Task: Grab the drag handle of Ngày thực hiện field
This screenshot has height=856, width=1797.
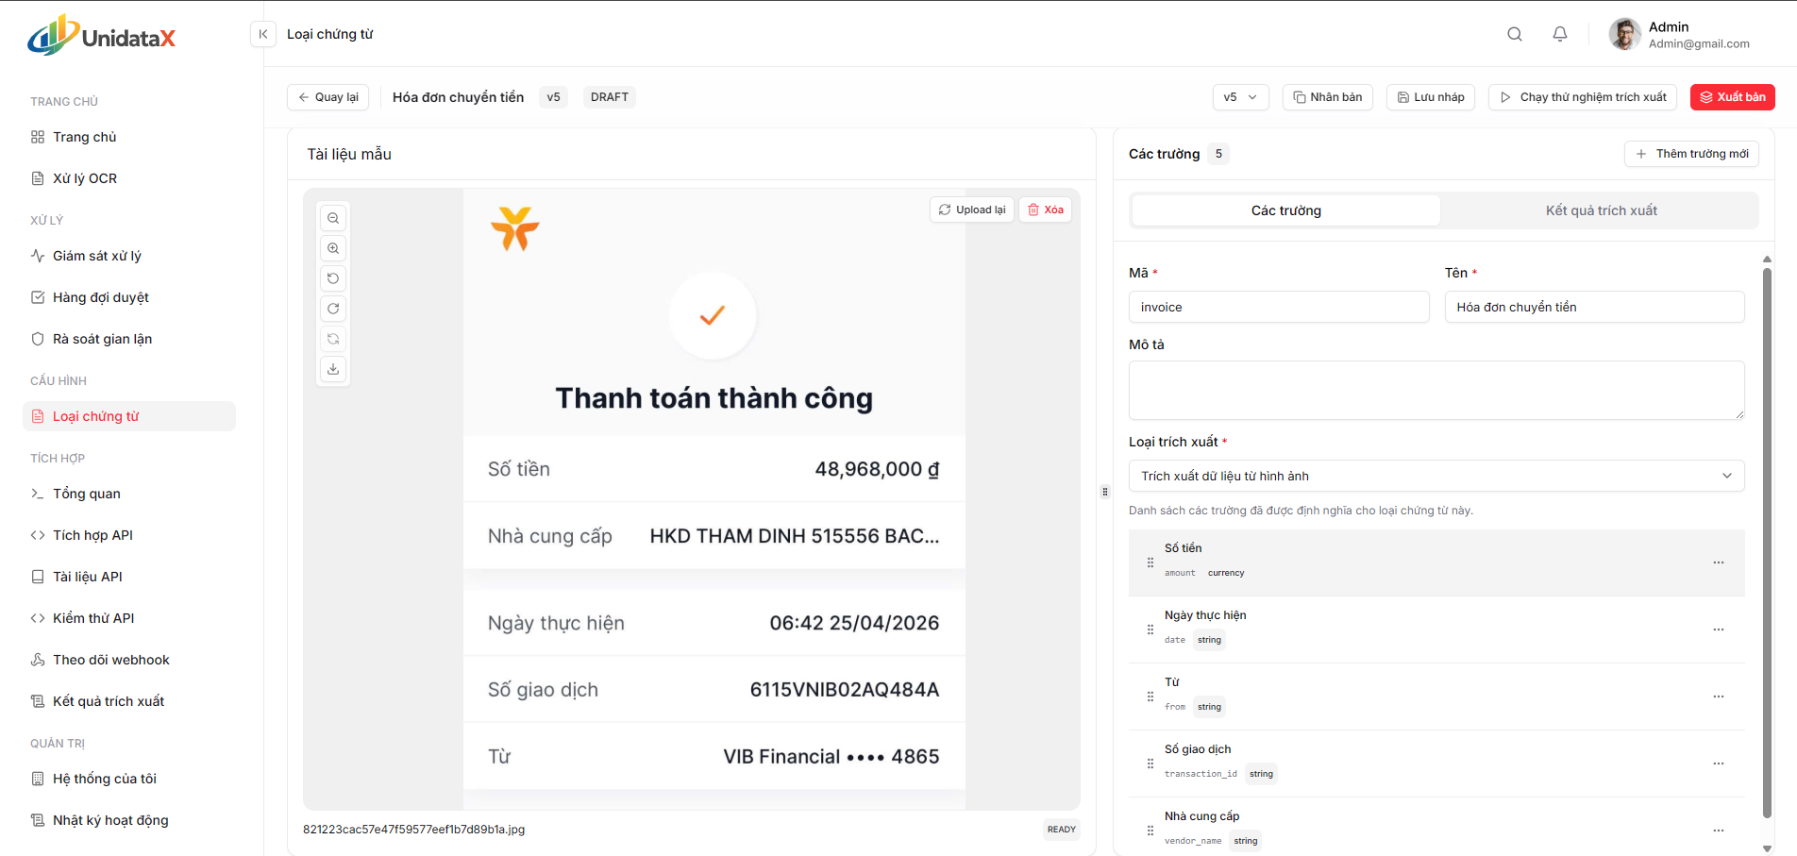Action: click(1150, 629)
